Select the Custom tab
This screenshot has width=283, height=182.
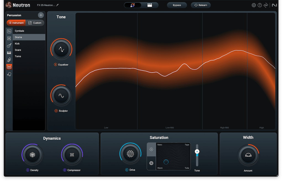35,23
